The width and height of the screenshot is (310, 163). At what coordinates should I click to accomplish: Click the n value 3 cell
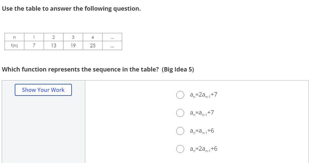[x=73, y=37]
